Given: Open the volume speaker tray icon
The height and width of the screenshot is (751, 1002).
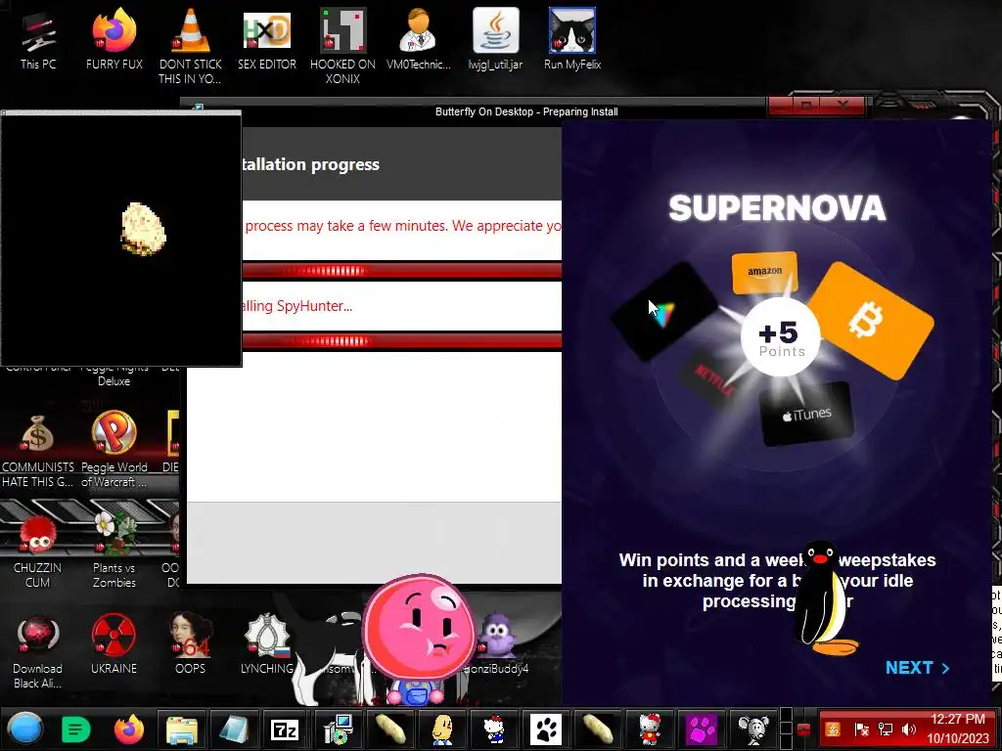Looking at the screenshot, I should click(909, 729).
